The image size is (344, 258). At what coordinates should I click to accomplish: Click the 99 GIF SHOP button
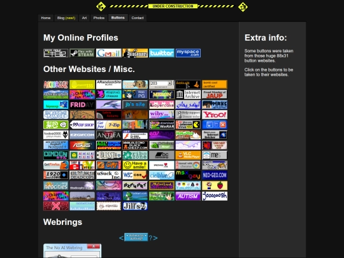pos(82,125)
